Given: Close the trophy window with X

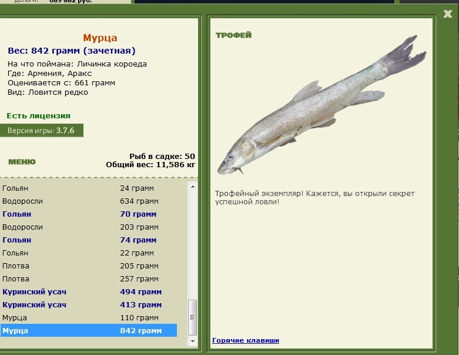Looking at the screenshot, I should point(448,14).
